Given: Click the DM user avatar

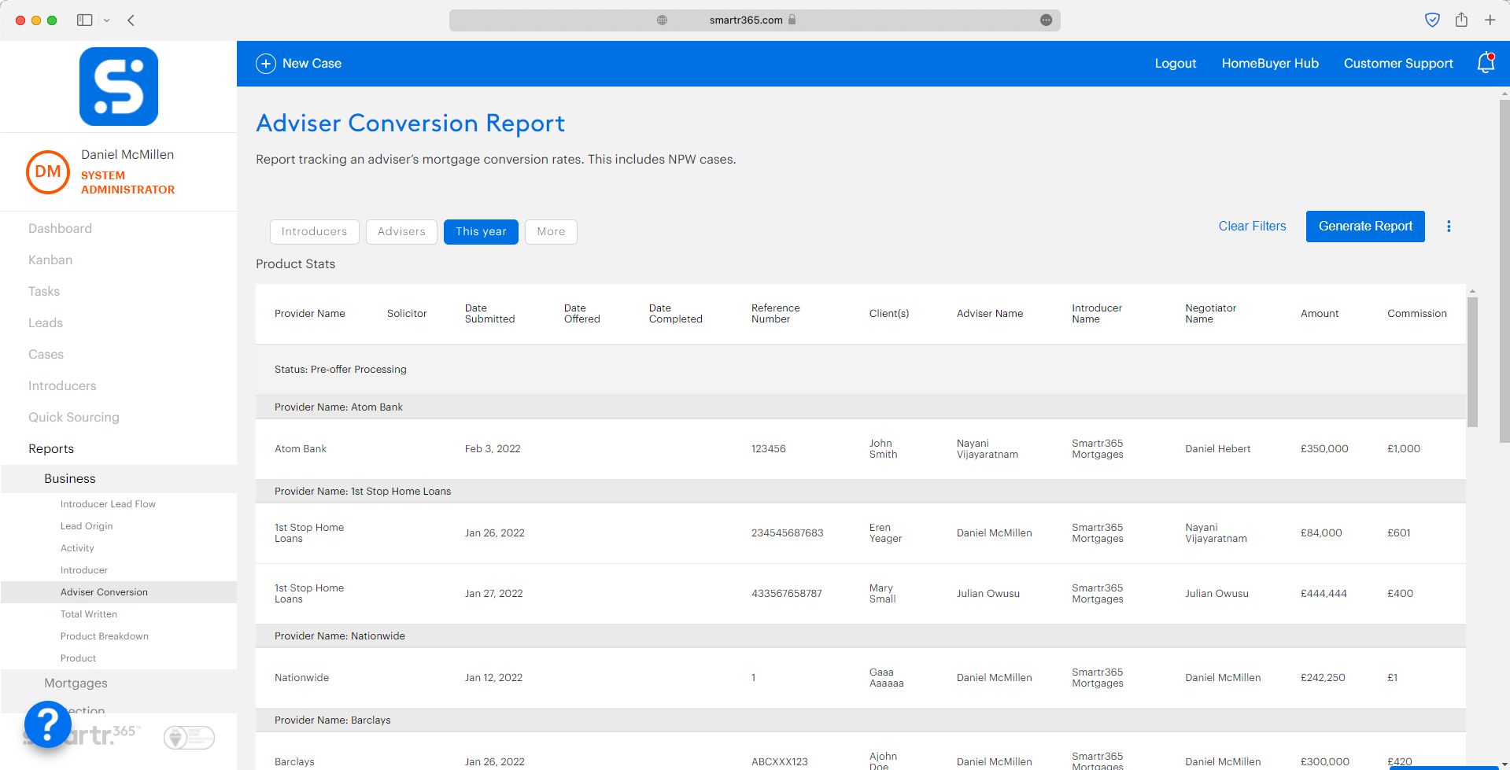Looking at the screenshot, I should coord(48,172).
